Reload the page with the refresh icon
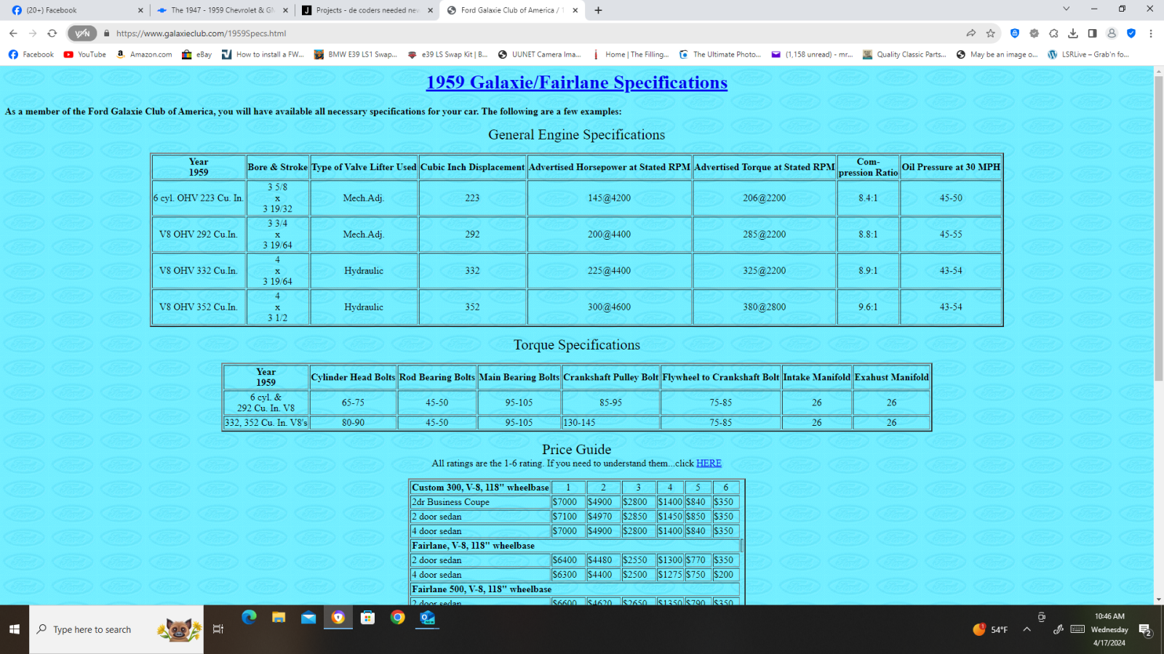Viewport: 1164px width, 654px height. pyautogui.click(x=52, y=33)
